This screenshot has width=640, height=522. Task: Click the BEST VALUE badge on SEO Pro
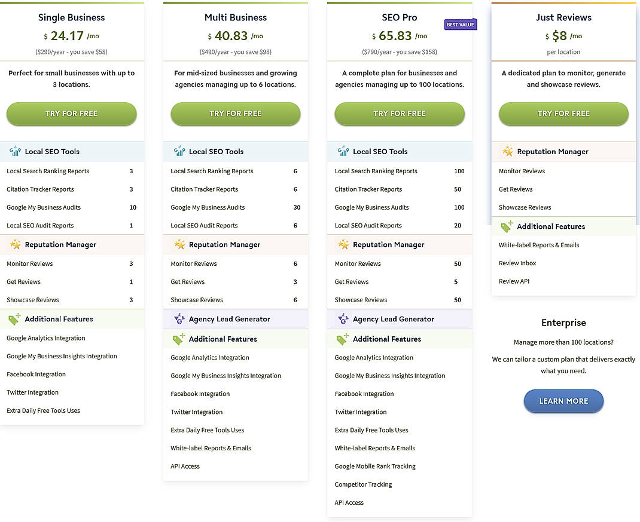coord(460,24)
